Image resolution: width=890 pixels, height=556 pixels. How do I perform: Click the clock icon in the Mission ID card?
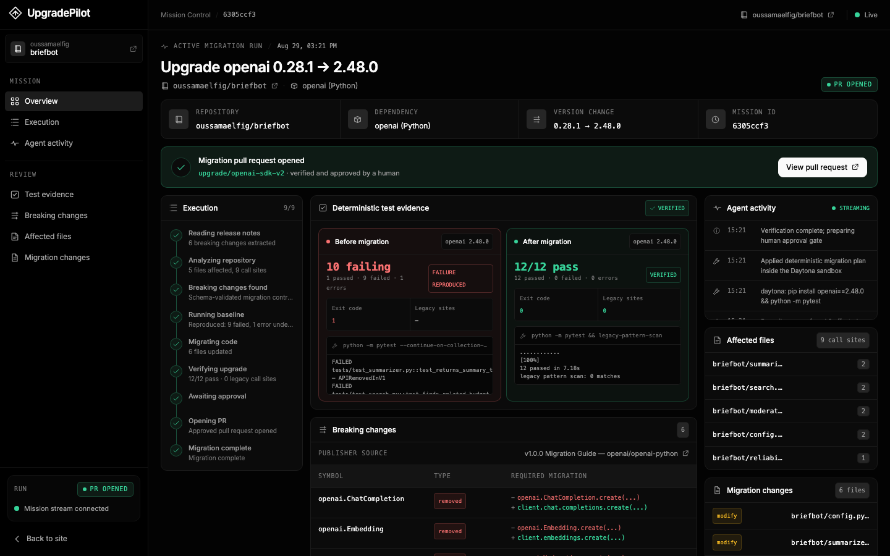(715, 119)
